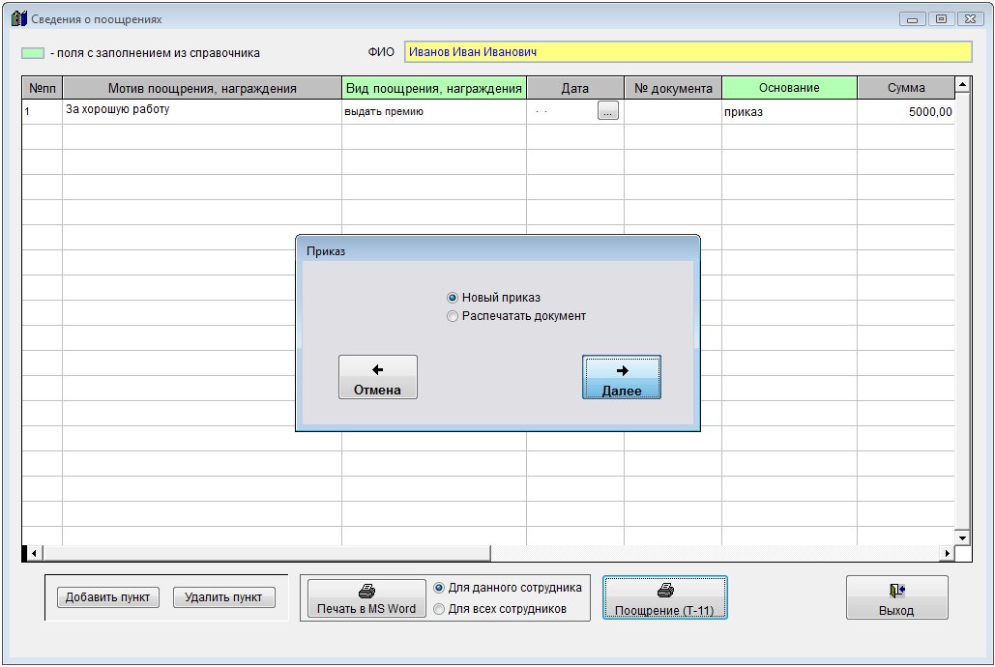The height and width of the screenshot is (667, 995).
Task: Click the vertical scrollbar up arrow
Action: pyautogui.click(x=963, y=84)
